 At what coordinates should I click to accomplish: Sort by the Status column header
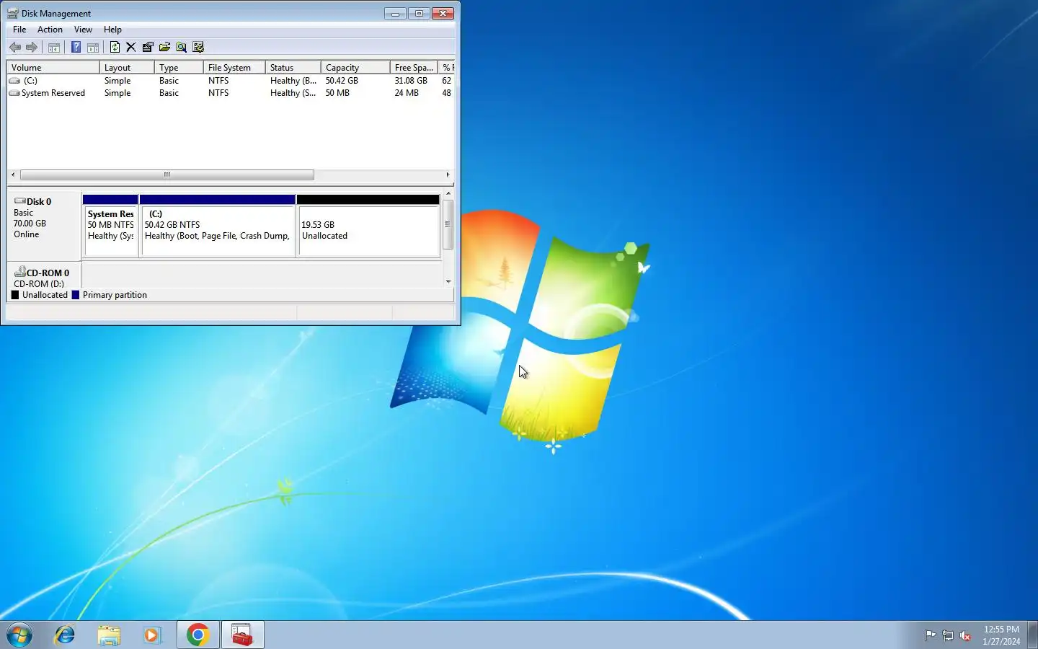pos(293,67)
